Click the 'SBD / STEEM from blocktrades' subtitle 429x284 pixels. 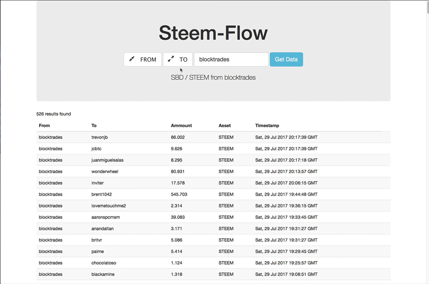point(213,77)
